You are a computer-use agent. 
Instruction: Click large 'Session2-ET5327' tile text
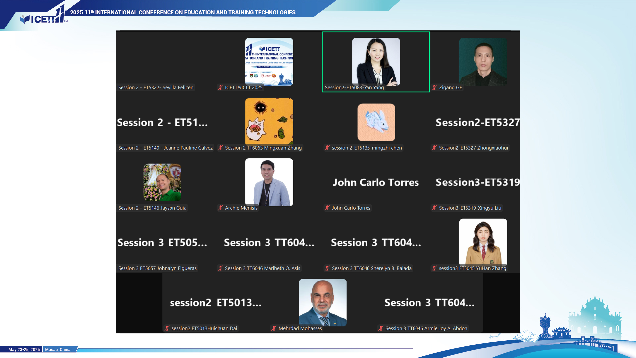point(477,122)
